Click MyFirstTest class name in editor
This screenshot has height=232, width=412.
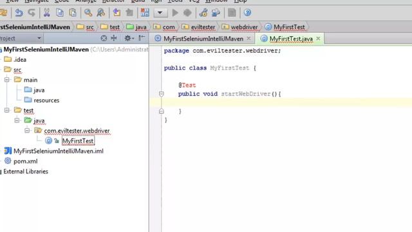229,68
